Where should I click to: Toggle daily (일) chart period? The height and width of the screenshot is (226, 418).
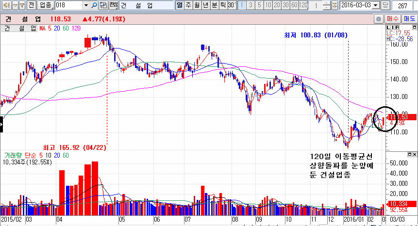(180, 5)
